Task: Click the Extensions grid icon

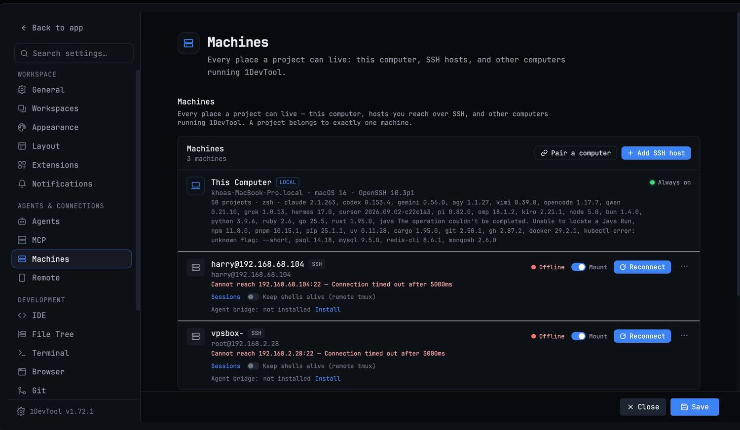Action: click(22, 165)
